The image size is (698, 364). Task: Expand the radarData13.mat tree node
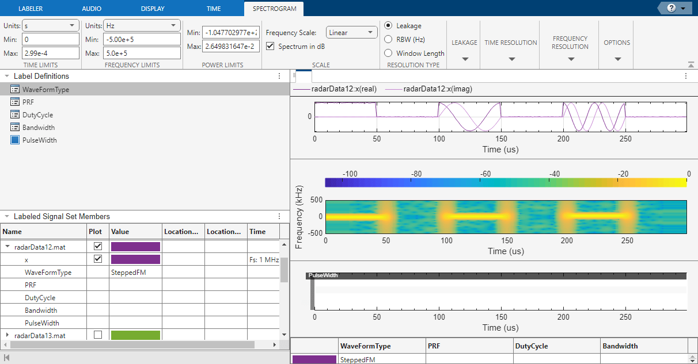(x=7, y=335)
